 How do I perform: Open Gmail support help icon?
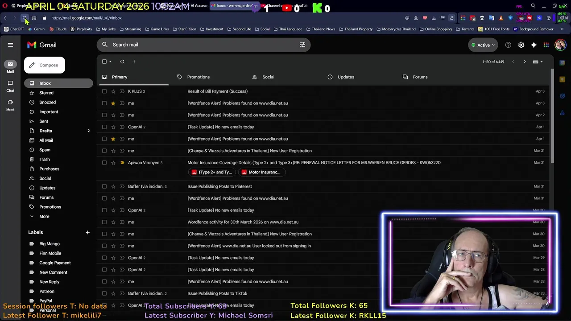[x=508, y=45]
